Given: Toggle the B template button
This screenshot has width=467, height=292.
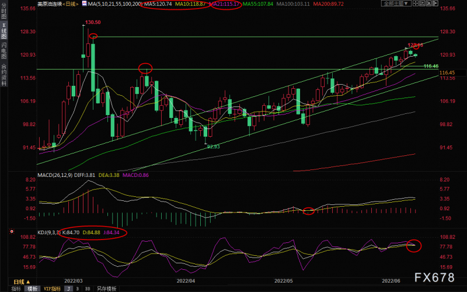Looking at the screenshot, I should click(x=78, y=288).
